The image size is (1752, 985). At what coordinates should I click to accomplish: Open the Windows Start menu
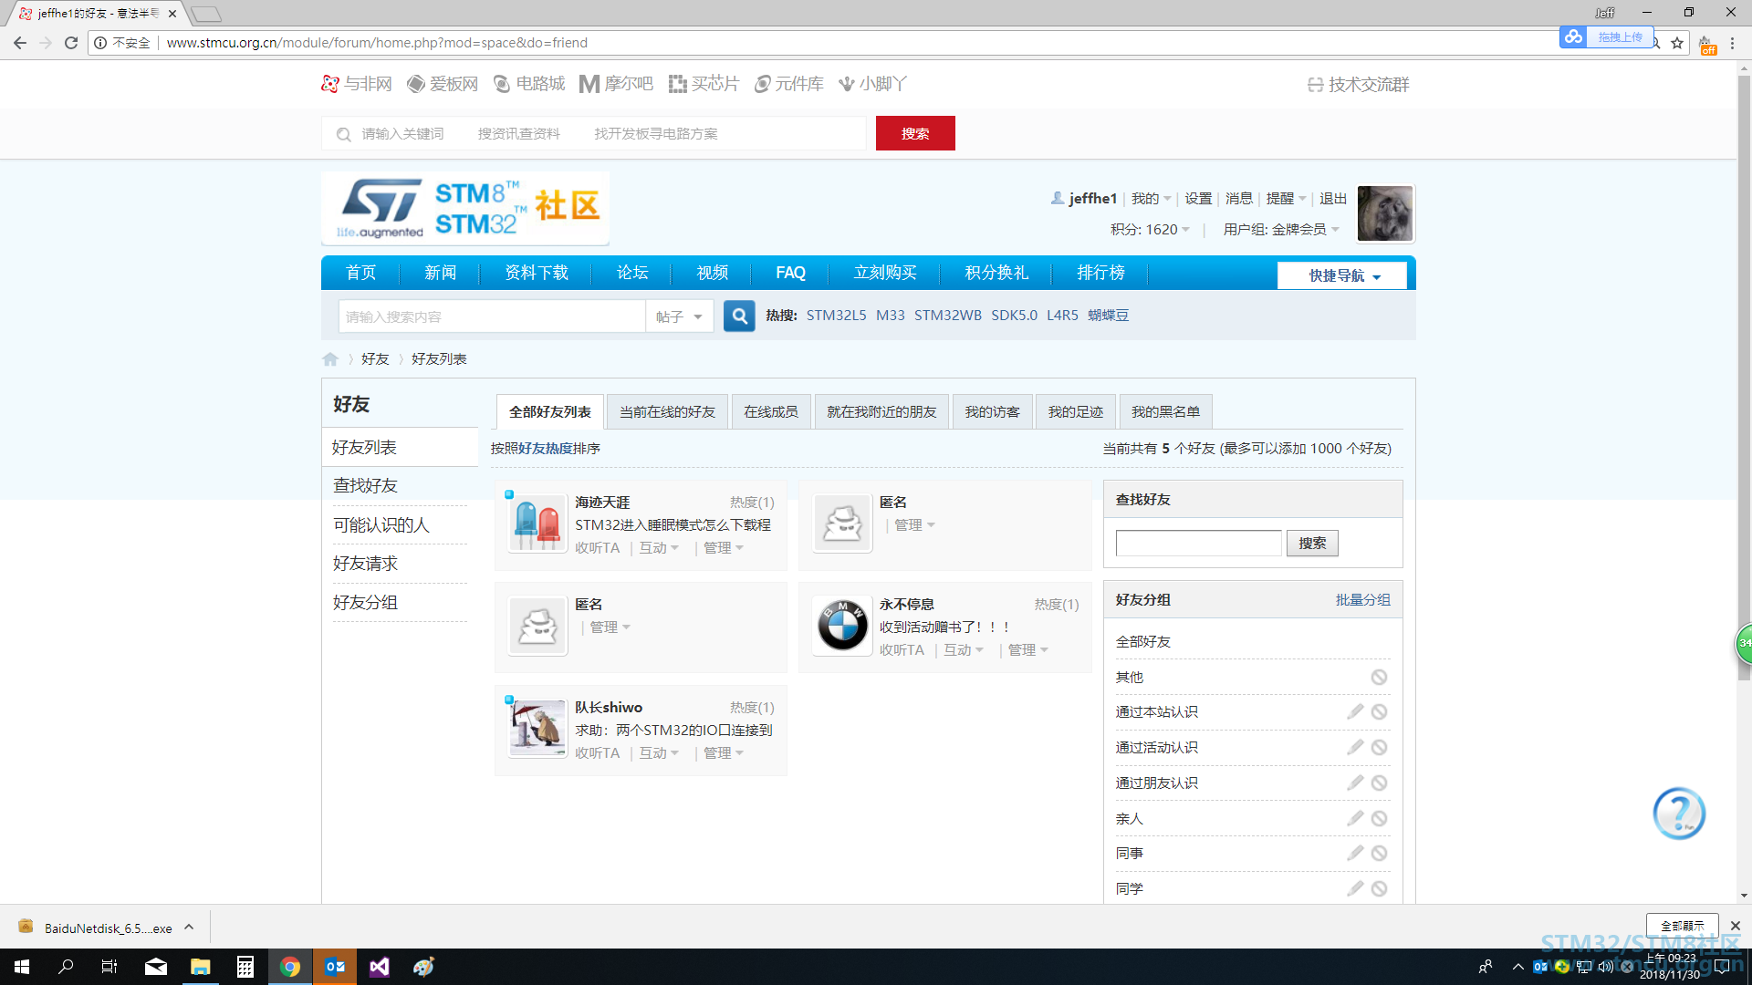point(22,967)
